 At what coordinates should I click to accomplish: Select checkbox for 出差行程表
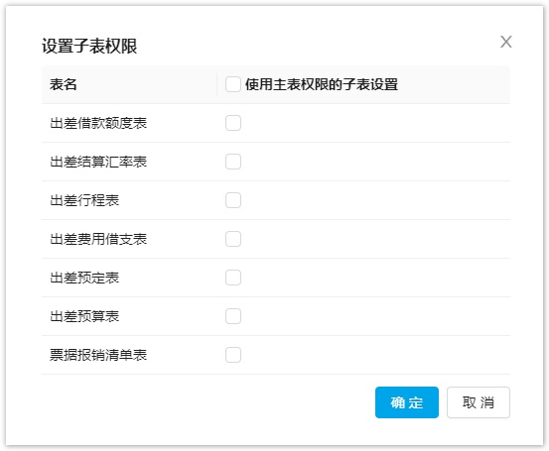tap(233, 200)
